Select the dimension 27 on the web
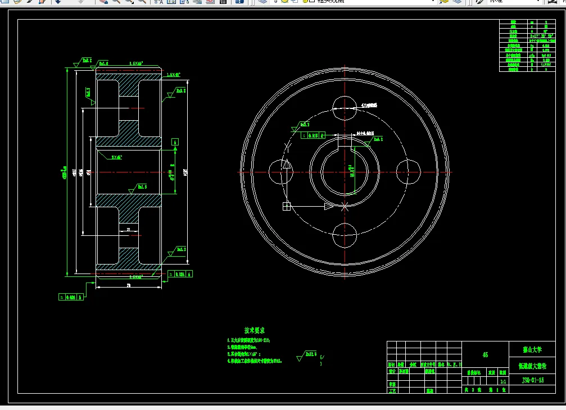566x410 pixels. 129,229
